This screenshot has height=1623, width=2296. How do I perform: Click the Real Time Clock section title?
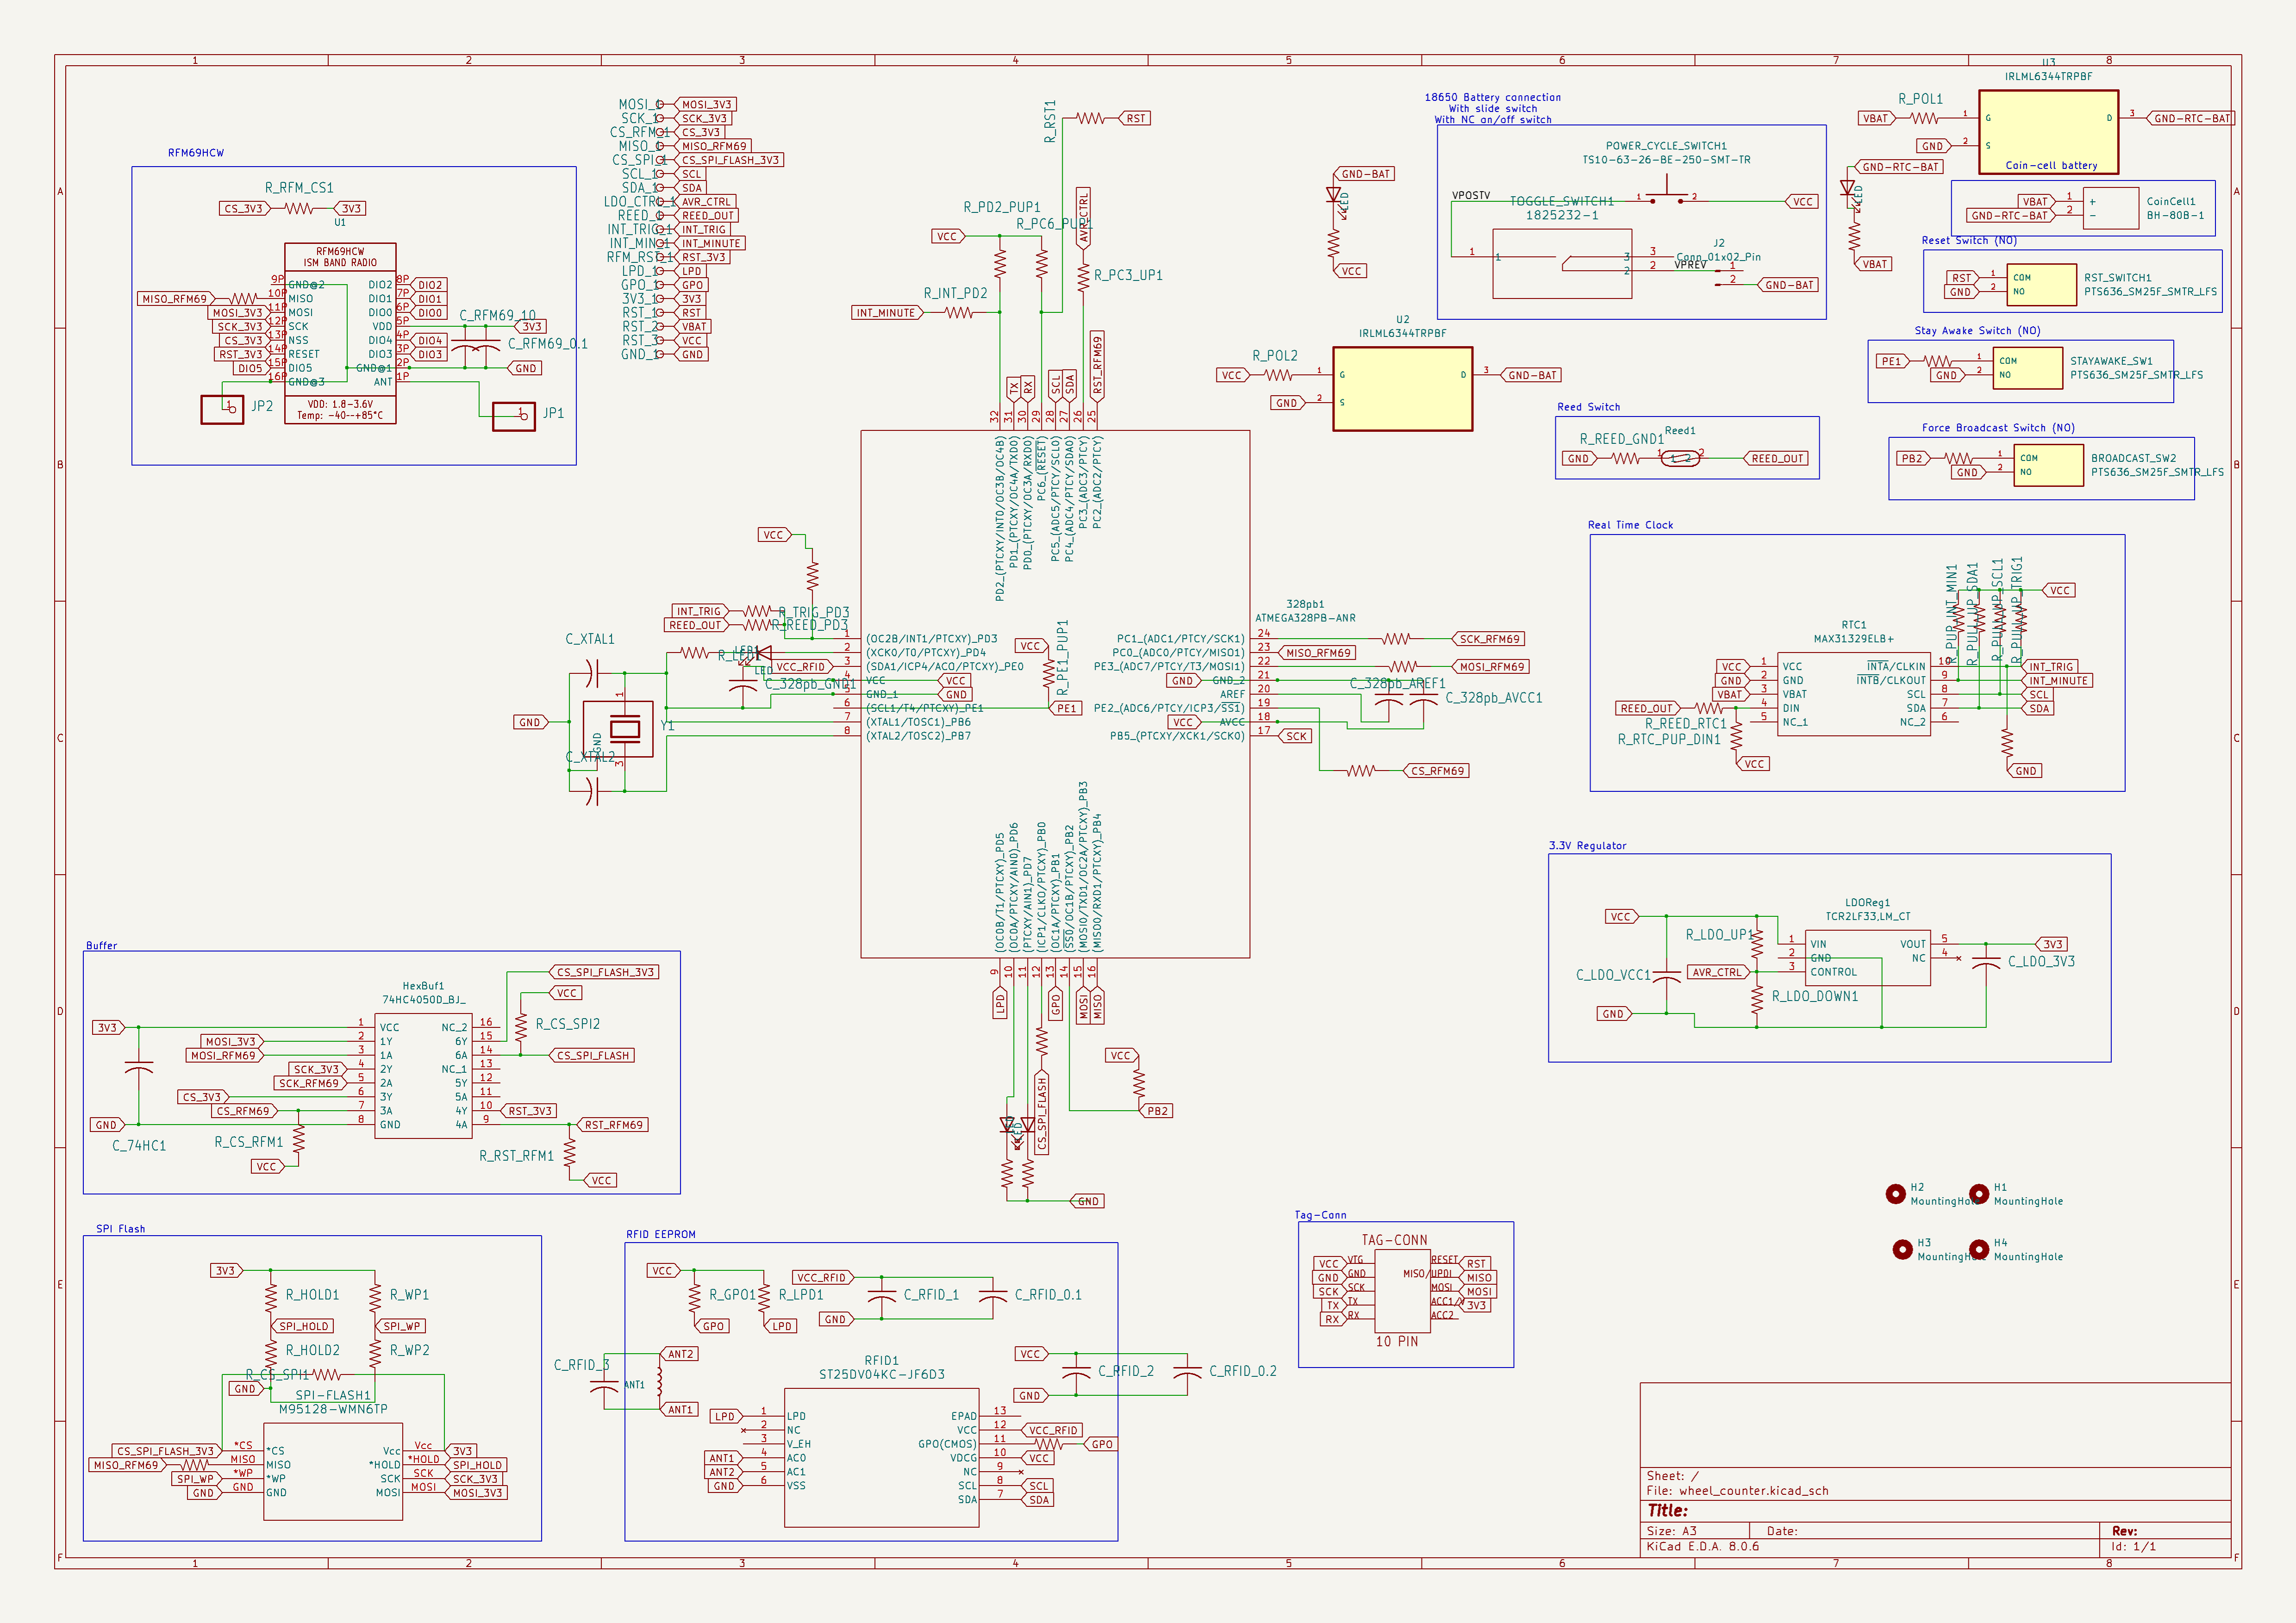coord(1630,525)
